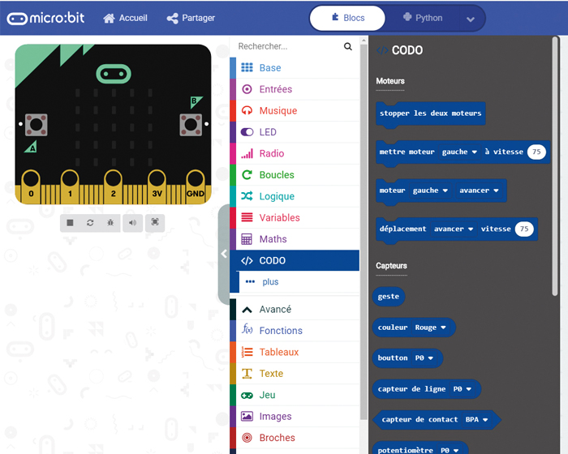568x454 pixels.
Task: Open the language dropdown next to Python
Action: [470, 19]
